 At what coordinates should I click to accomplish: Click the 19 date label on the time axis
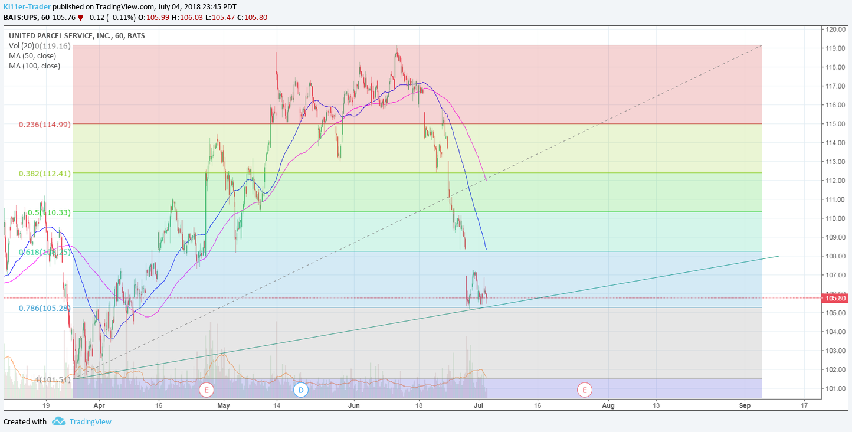[46, 405]
